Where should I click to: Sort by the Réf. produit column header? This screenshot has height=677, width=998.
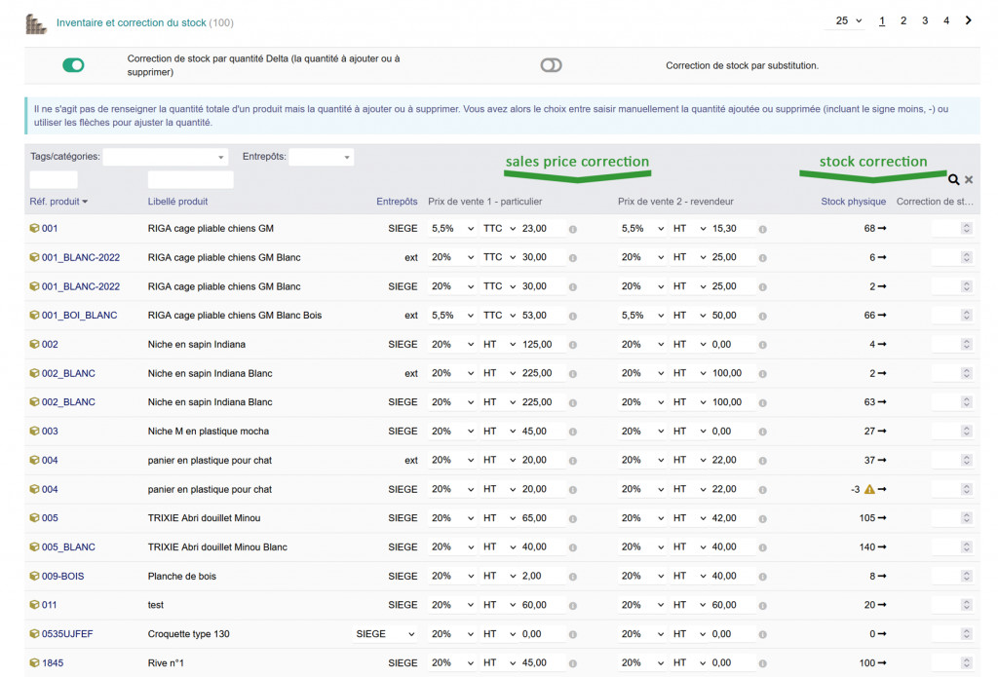coord(58,202)
